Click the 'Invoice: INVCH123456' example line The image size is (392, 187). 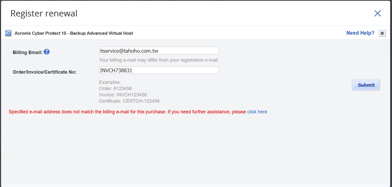click(x=123, y=95)
